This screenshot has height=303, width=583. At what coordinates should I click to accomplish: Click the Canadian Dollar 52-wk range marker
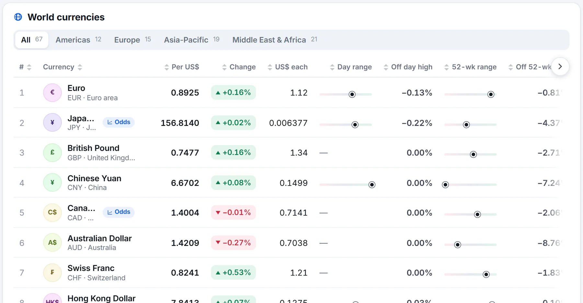[x=477, y=214]
